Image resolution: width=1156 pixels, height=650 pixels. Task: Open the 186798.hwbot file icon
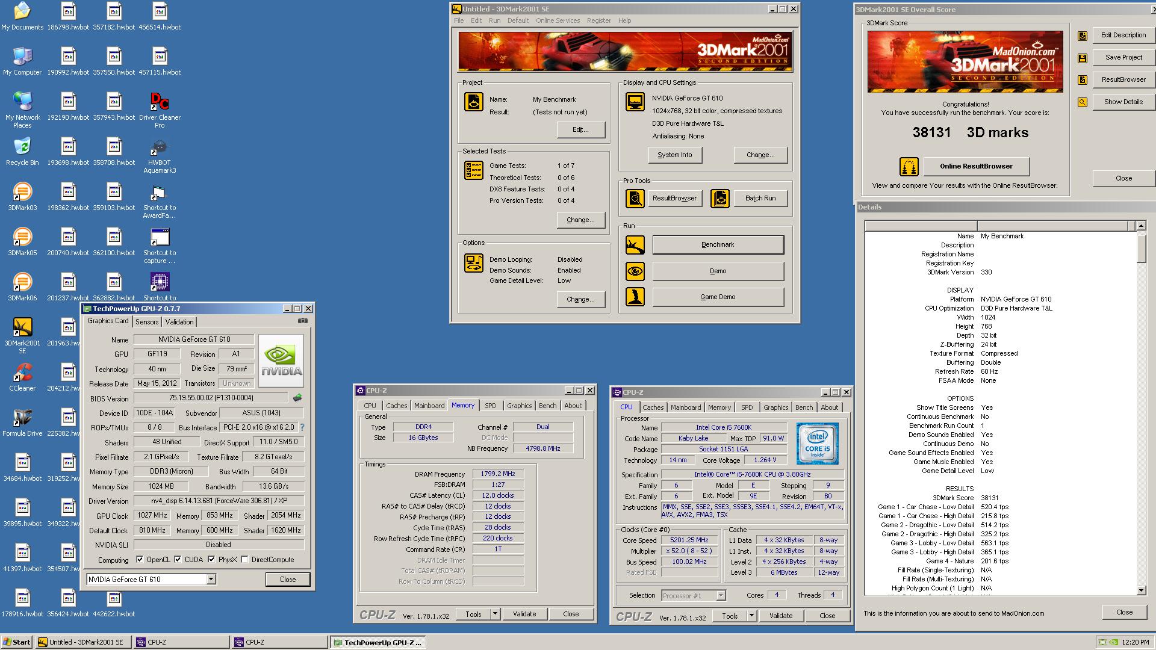pos(68,16)
